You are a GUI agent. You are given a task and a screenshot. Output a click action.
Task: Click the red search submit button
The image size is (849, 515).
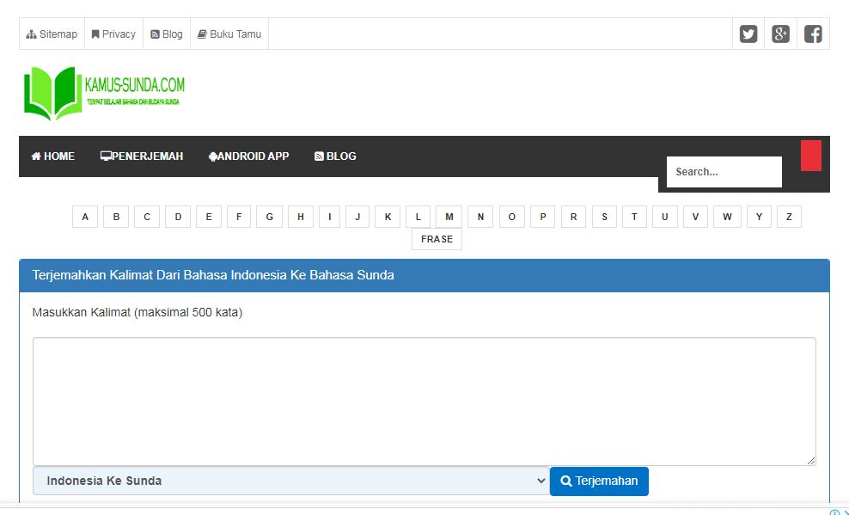(x=810, y=156)
